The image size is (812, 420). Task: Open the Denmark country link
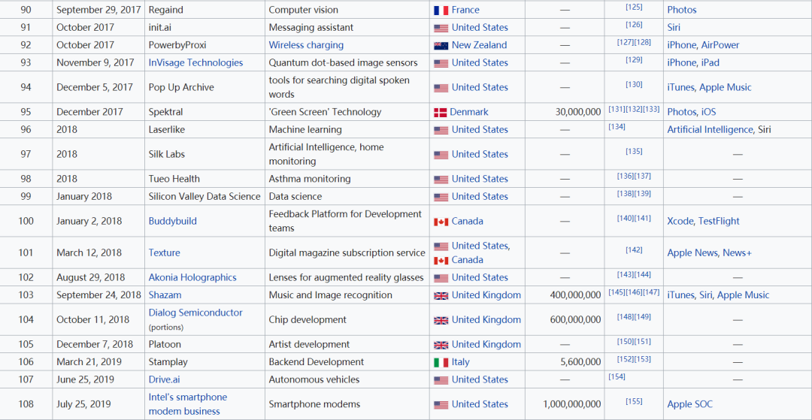pos(469,112)
